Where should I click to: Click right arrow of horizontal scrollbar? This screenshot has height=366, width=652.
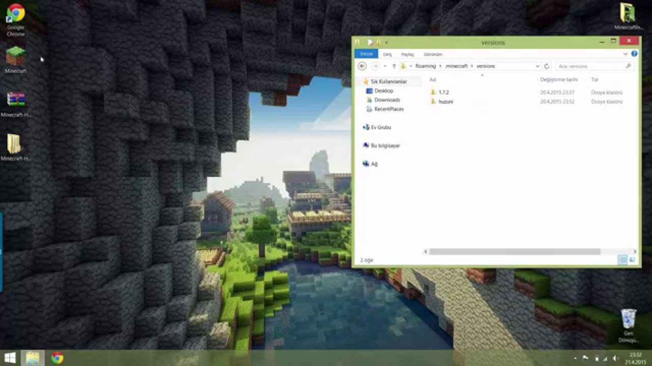point(635,252)
